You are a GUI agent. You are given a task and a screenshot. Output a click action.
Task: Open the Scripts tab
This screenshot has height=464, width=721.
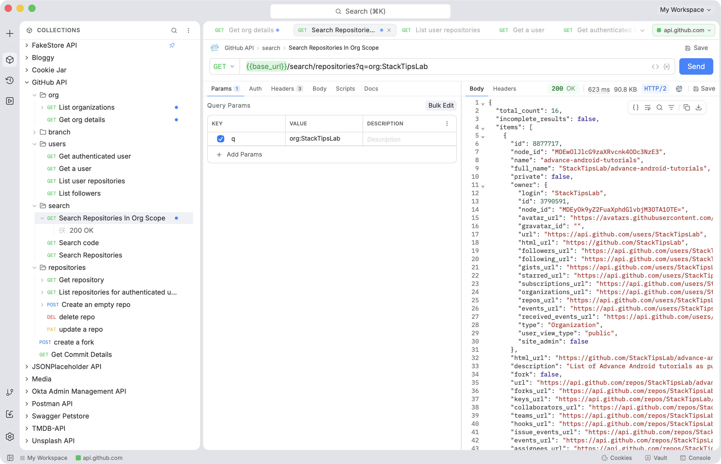coord(345,89)
